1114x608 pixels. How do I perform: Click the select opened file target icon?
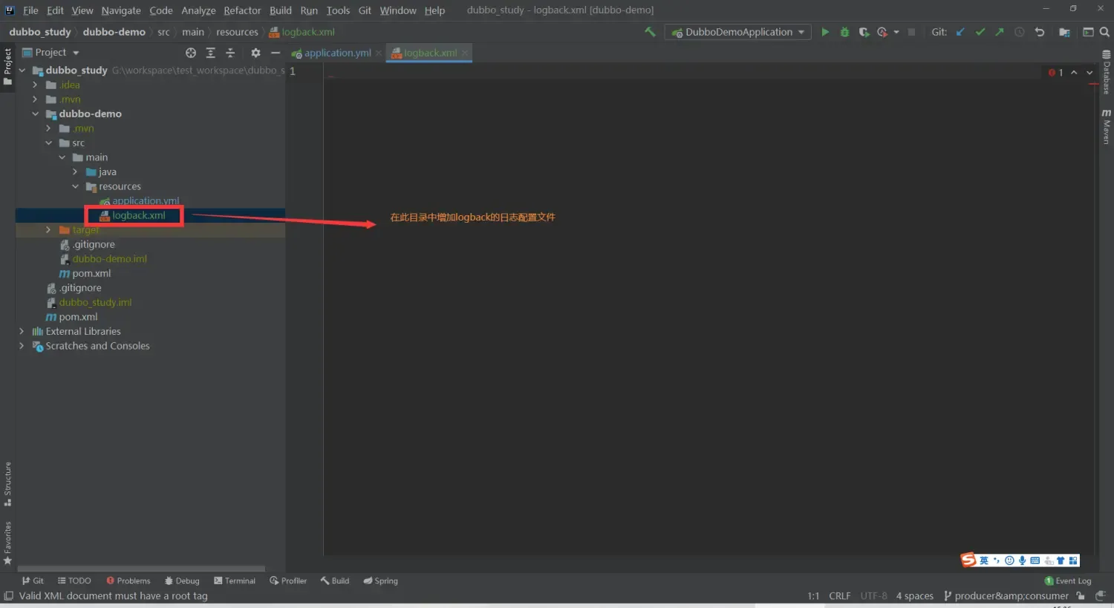coord(191,53)
